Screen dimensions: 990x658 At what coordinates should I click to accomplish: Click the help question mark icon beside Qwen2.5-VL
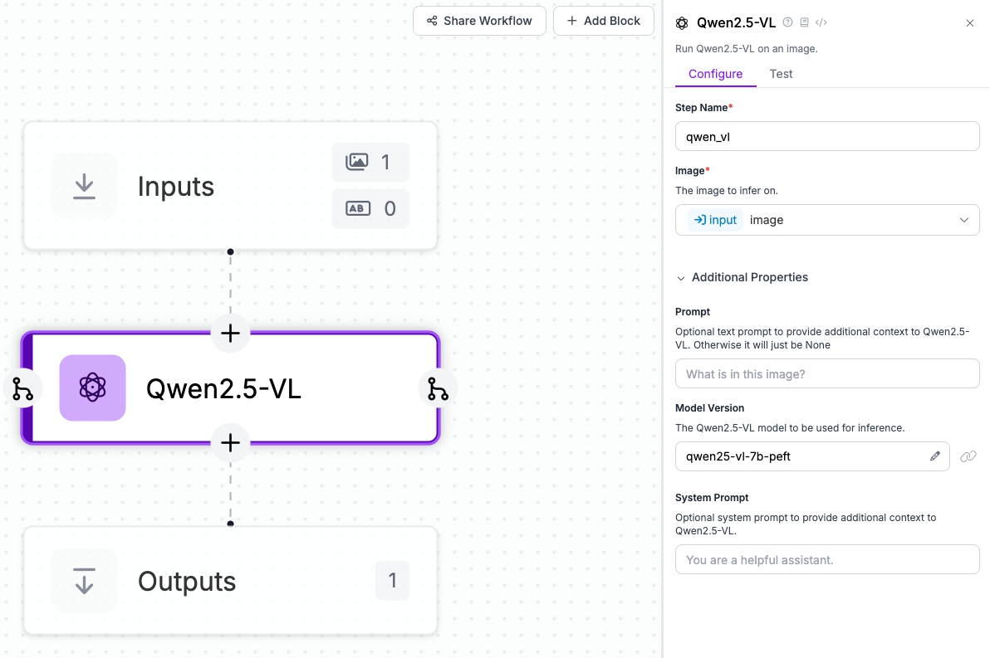787,22
